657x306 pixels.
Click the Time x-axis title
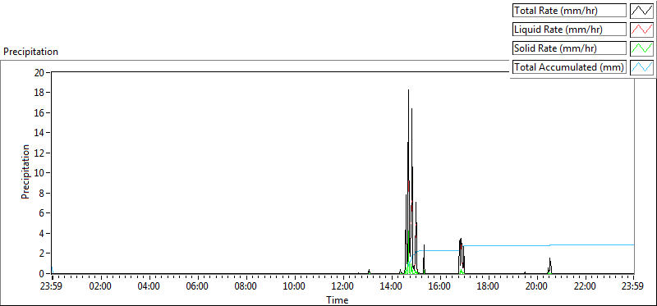(338, 299)
